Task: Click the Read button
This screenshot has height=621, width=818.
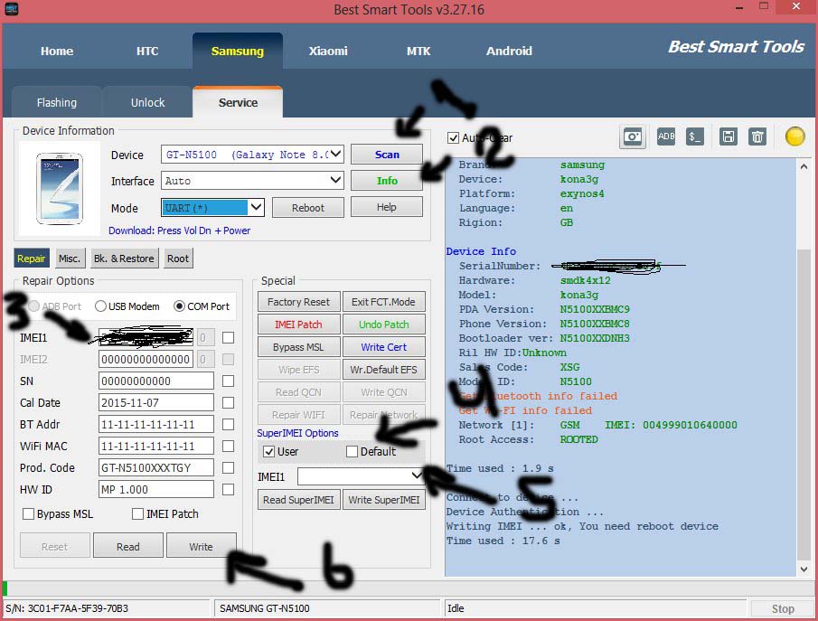Action: coord(127,546)
